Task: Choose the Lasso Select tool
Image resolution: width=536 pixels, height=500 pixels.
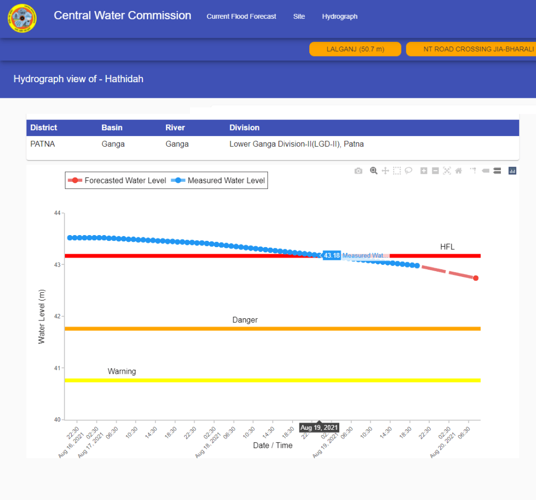Action: pos(408,171)
